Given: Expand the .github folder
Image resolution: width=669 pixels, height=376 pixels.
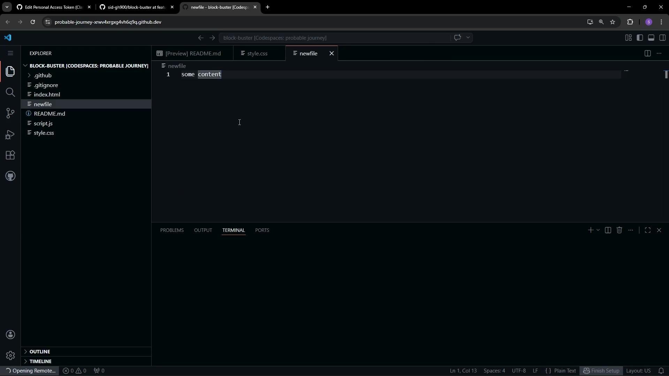Looking at the screenshot, I should [86, 76].
